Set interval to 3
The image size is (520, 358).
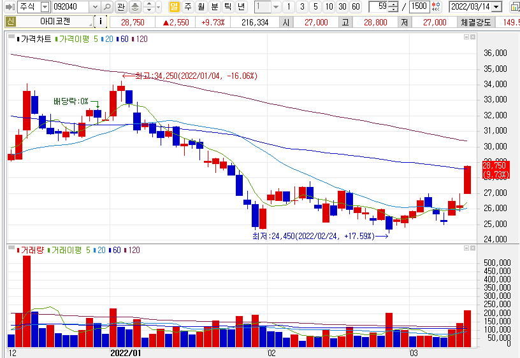click(302, 6)
